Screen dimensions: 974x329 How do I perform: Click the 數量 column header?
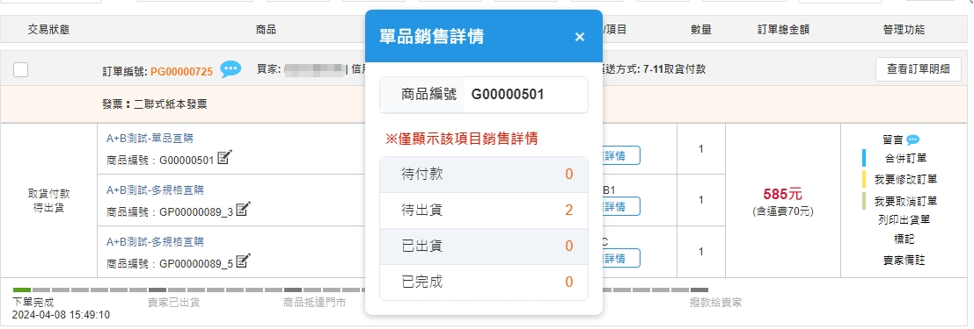[x=700, y=30]
